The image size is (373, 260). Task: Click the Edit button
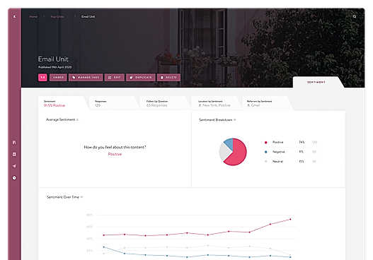115,78
